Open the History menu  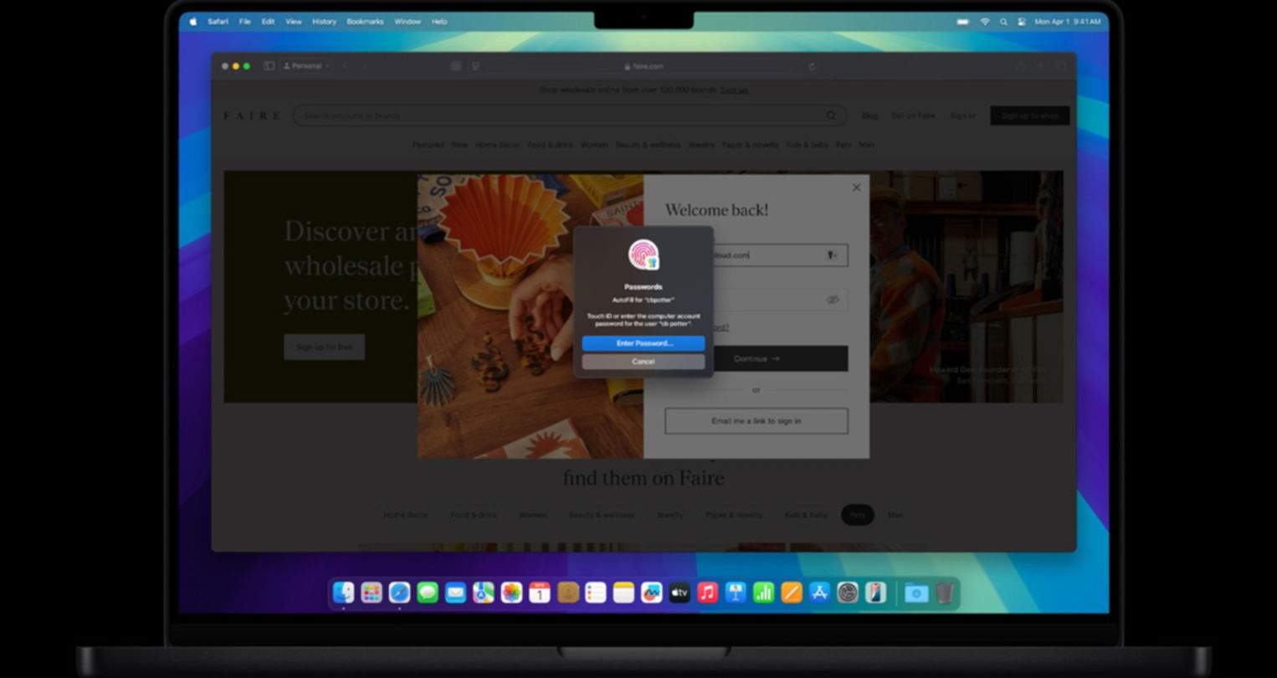coord(324,22)
